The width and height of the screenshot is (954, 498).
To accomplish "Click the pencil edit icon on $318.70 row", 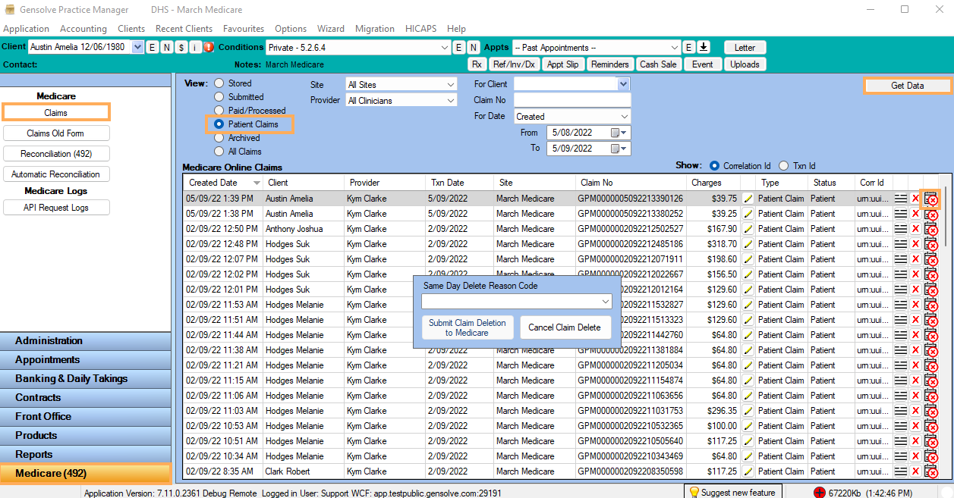I will tap(748, 244).
